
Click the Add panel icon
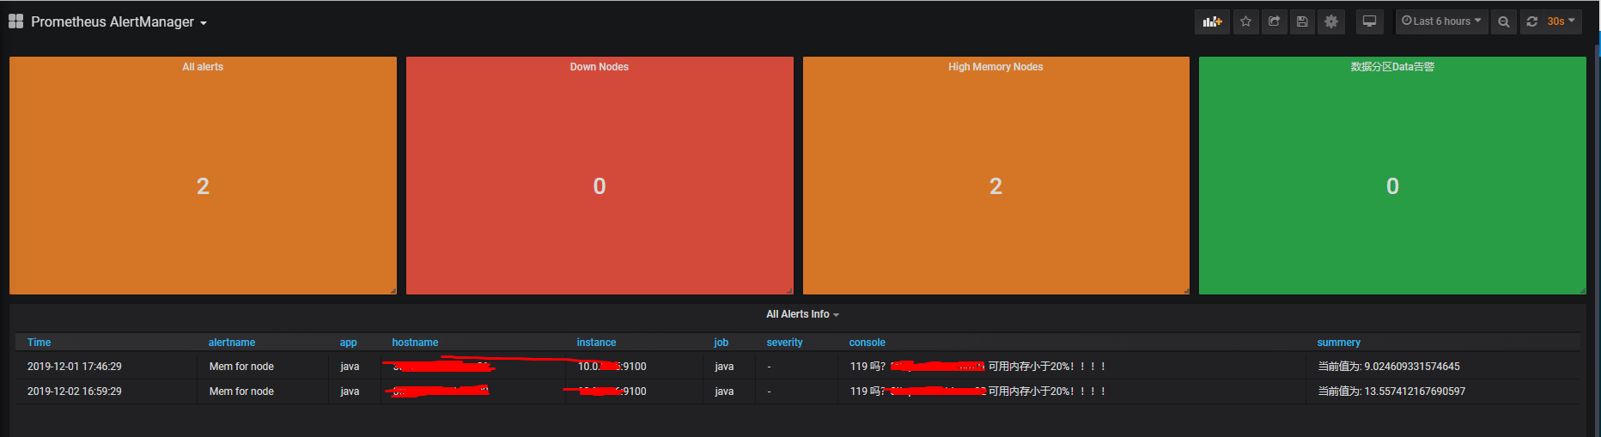[1212, 21]
